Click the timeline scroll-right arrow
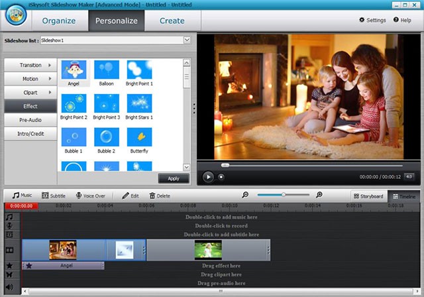 [417, 291]
